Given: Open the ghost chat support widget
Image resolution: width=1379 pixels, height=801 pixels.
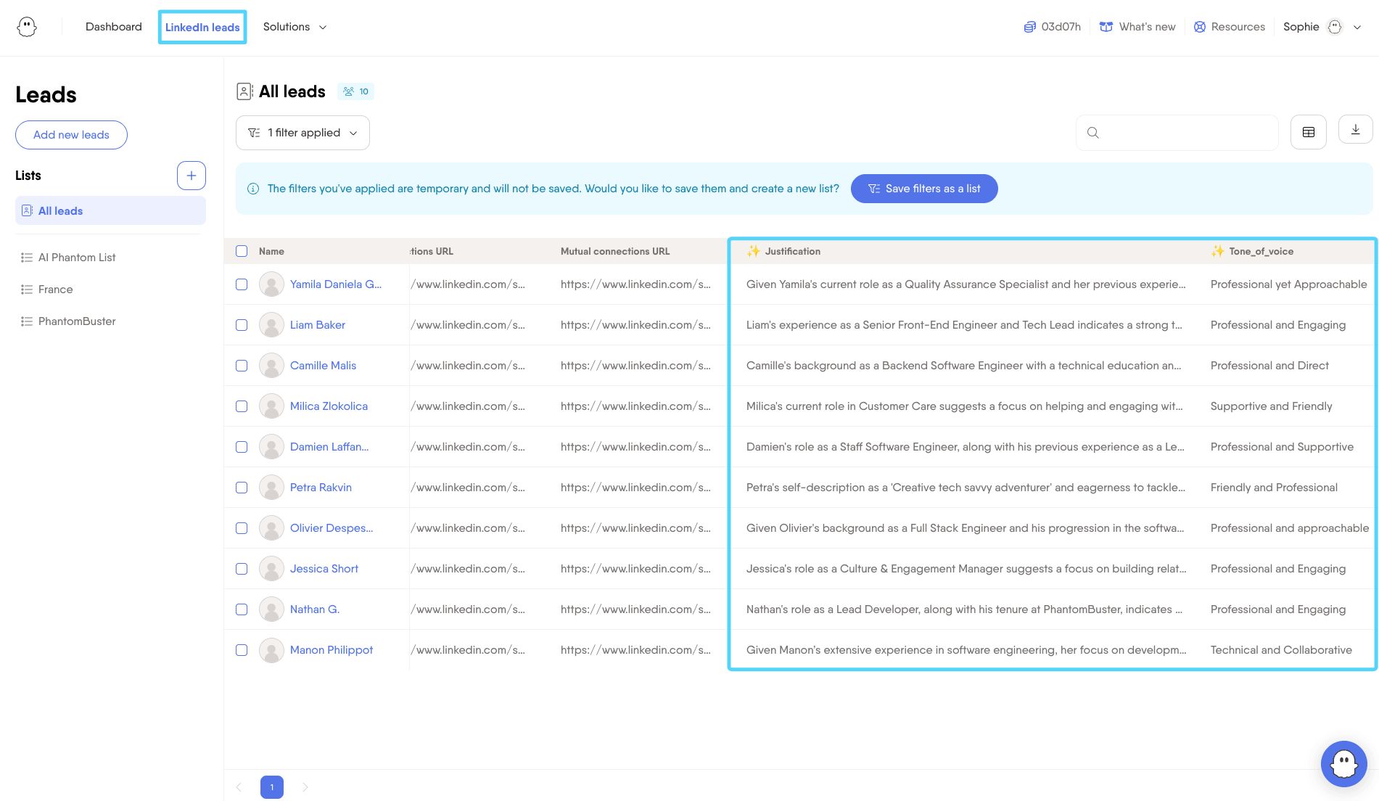Looking at the screenshot, I should pos(1343,763).
